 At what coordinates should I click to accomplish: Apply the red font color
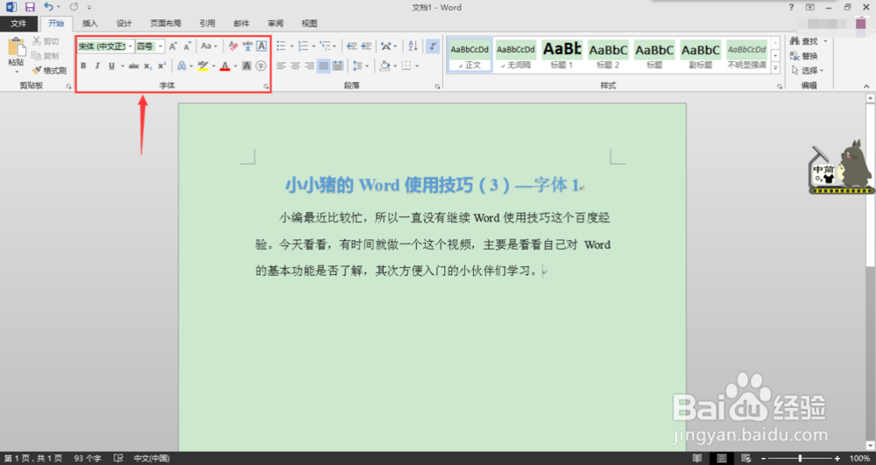tap(224, 66)
